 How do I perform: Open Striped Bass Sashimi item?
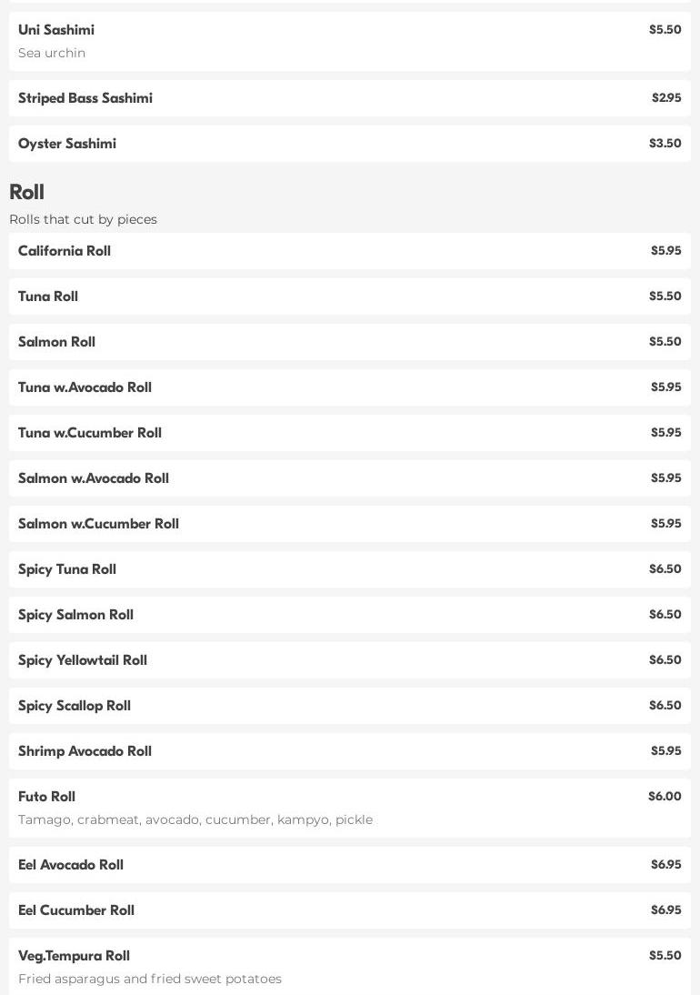click(349, 98)
